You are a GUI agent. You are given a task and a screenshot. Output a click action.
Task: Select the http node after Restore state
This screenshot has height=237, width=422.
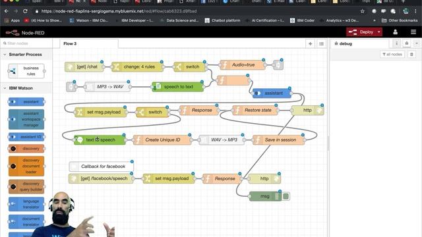click(308, 110)
